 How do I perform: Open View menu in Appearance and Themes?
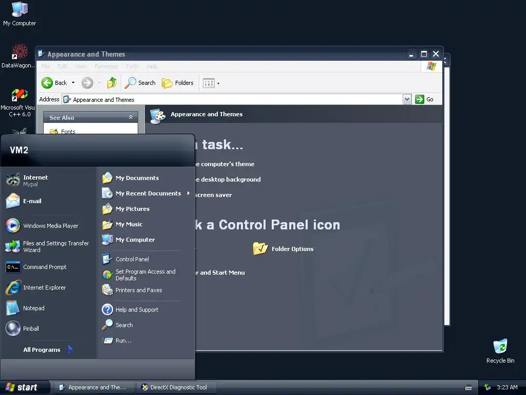click(81, 66)
